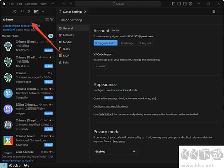Click the Extensions view icon
224x168 pixels.
coord(36,12)
